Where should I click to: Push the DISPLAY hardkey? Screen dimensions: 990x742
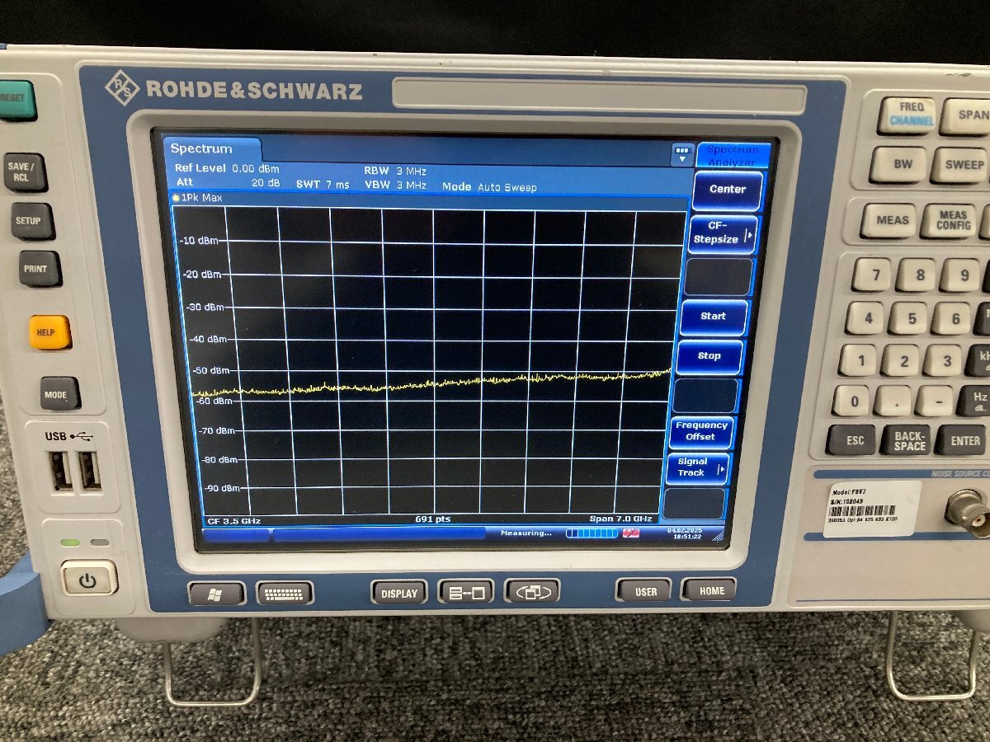click(x=399, y=593)
